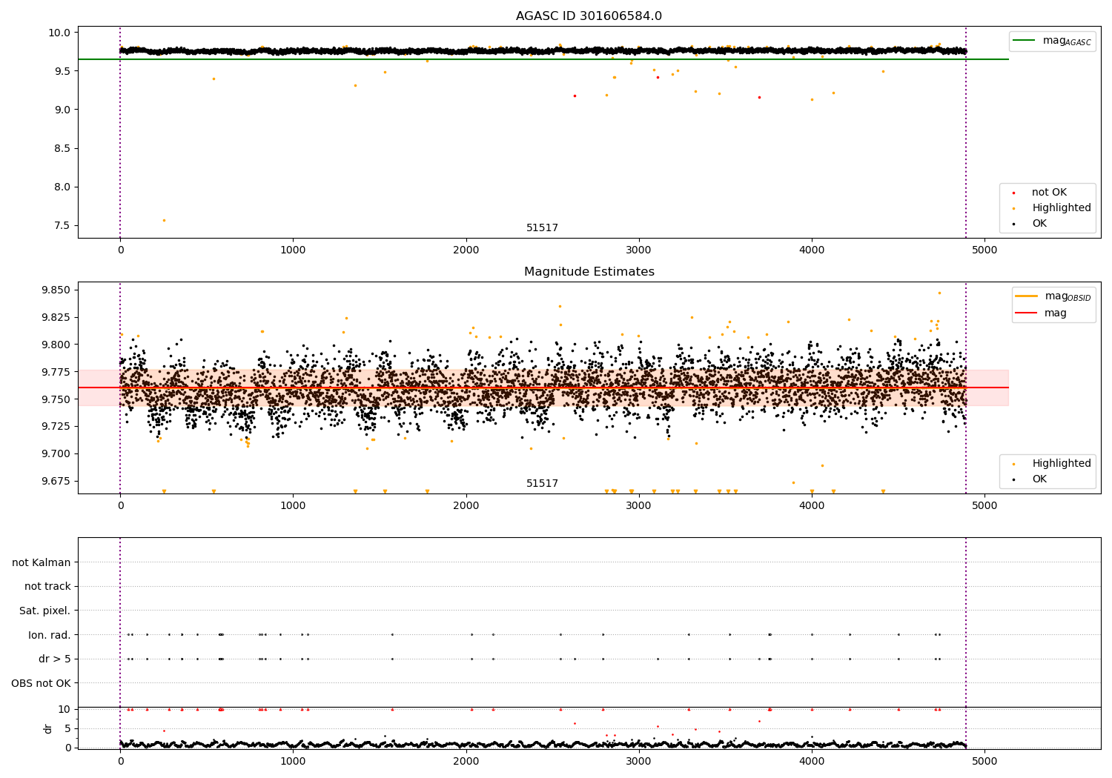Screen dimensions: 1112x778
Task: Click the 9.700 y-tick label
Action: 56,453
